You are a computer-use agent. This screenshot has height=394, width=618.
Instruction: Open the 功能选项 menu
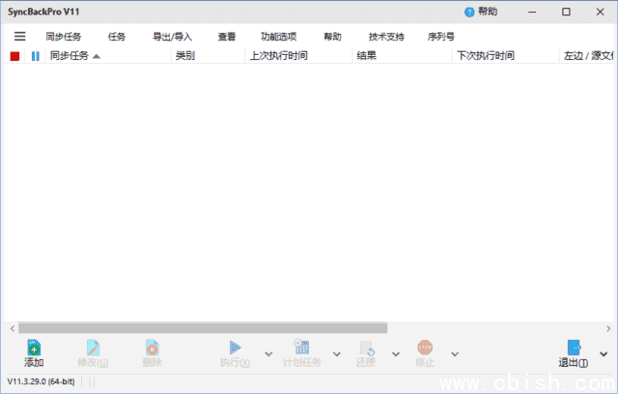[279, 37]
